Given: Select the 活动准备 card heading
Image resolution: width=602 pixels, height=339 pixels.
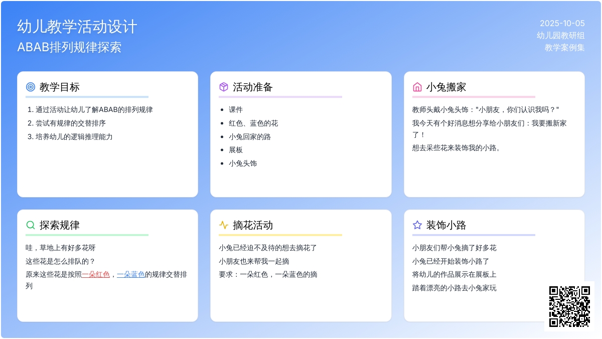Looking at the screenshot, I should pyautogui.click(x=253, y=87).
